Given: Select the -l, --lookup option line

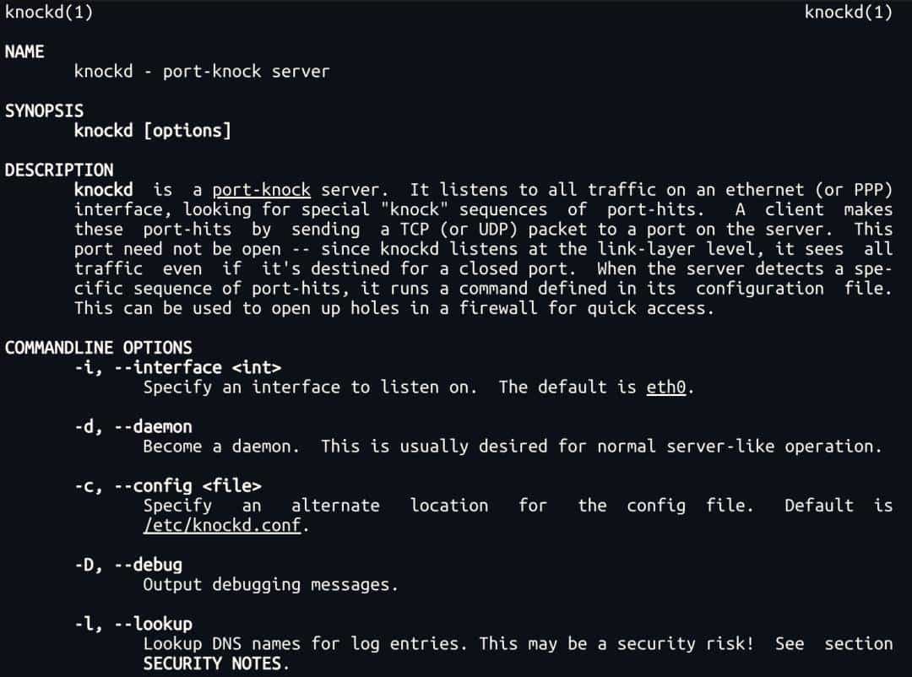Looking at the screenshot, I should (x=133, y=624).
